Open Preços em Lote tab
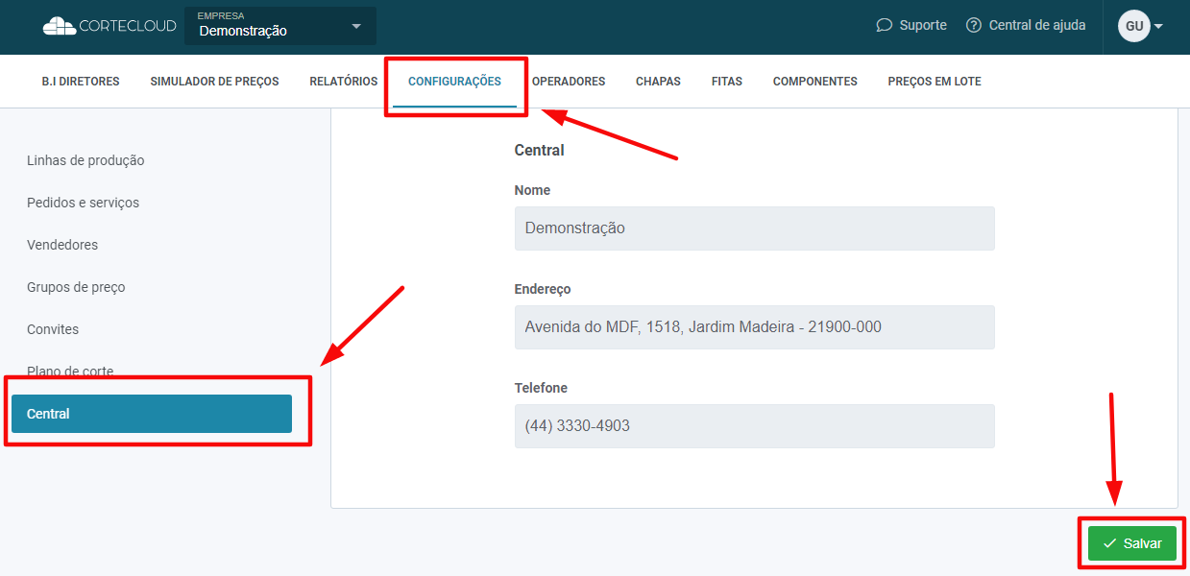 [x=934, y=82]
